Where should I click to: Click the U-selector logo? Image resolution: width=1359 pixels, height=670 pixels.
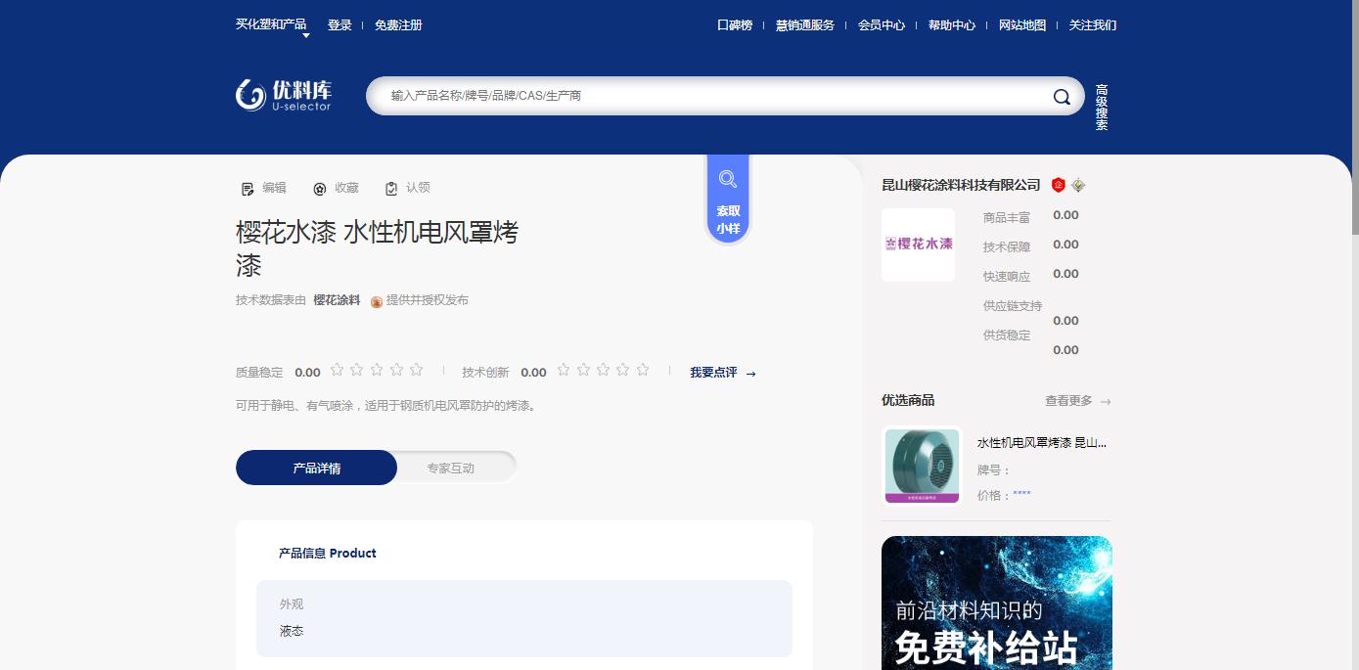pos(284,95)
